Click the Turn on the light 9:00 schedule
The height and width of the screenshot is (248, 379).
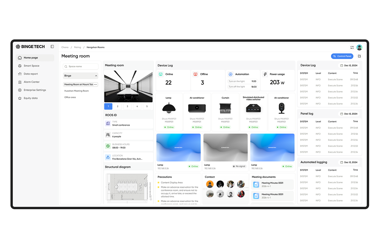pyautogui.click(x=242, y=81)
